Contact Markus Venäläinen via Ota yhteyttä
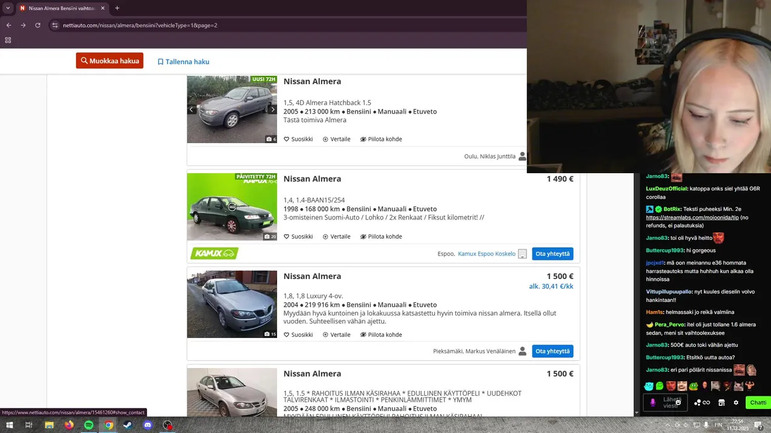The width and height of the screenshot is (771, 433). pos(552,351)
